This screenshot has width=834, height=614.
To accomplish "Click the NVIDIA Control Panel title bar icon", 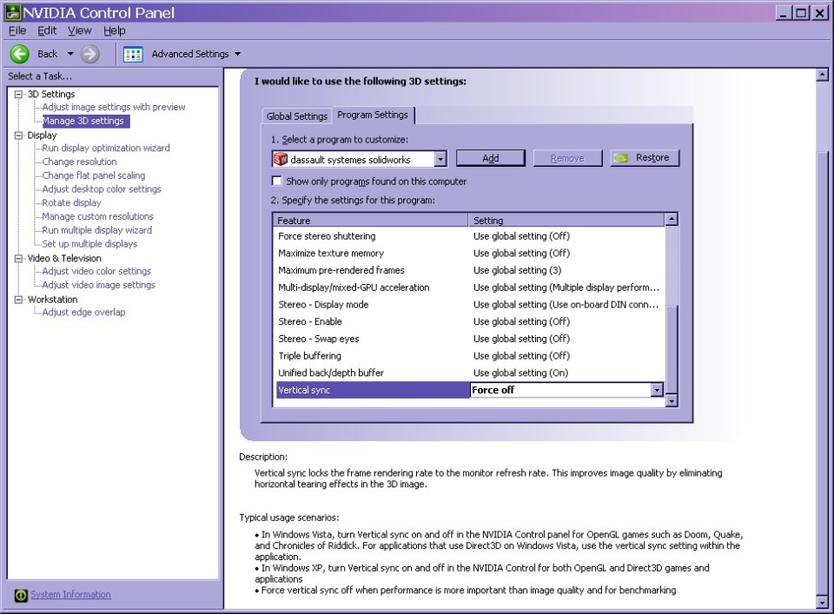I will [13, 12].
